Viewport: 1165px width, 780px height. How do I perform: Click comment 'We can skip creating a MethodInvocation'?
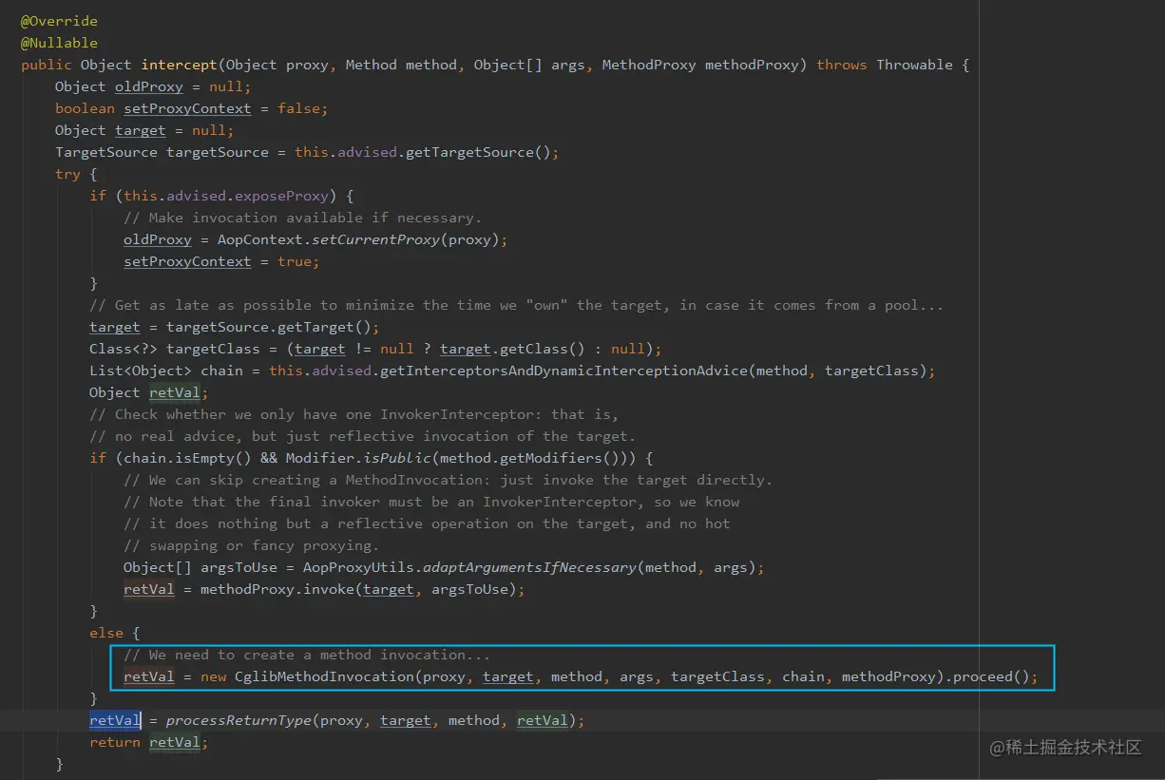coord(449,480)
